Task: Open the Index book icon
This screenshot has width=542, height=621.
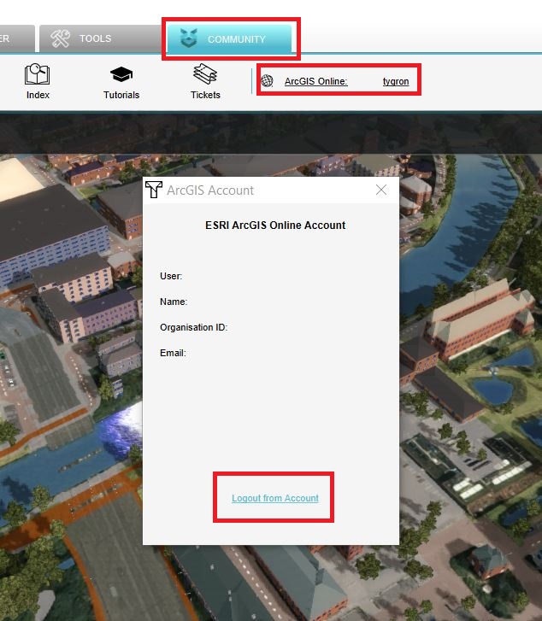Action: 38,75
